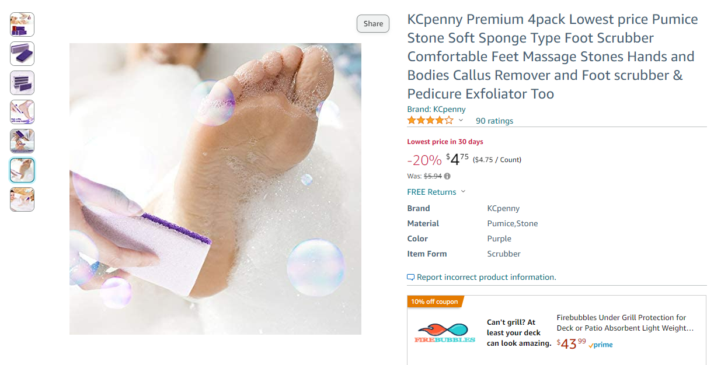Image resolution: width=721 pixels, height=365 pixels.
Task: Open the Firebubbles Under Grill Protection ad title
Action: 625,323
